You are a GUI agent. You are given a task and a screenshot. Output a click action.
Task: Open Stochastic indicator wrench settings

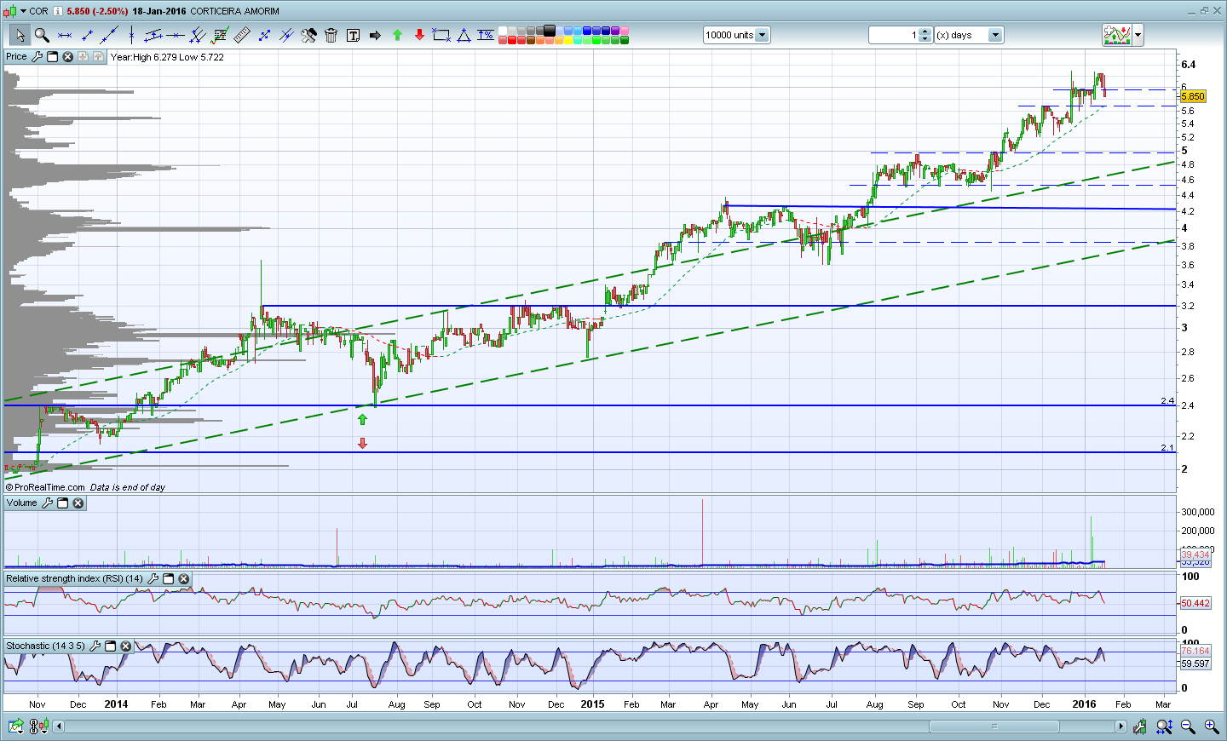(95, 646)
